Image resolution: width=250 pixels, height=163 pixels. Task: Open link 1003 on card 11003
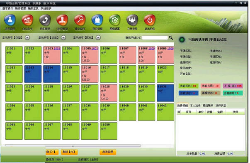[57, 49]
